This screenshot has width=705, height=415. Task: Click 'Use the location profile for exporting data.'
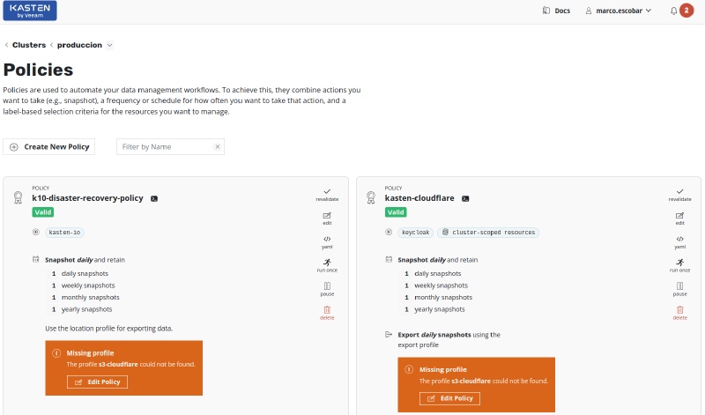coord(108,329)
